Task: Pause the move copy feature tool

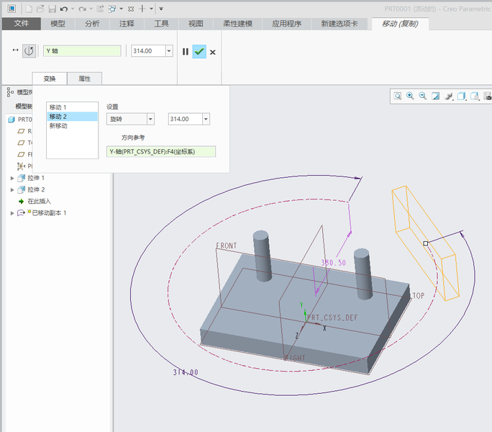Action: pos(186,52)
